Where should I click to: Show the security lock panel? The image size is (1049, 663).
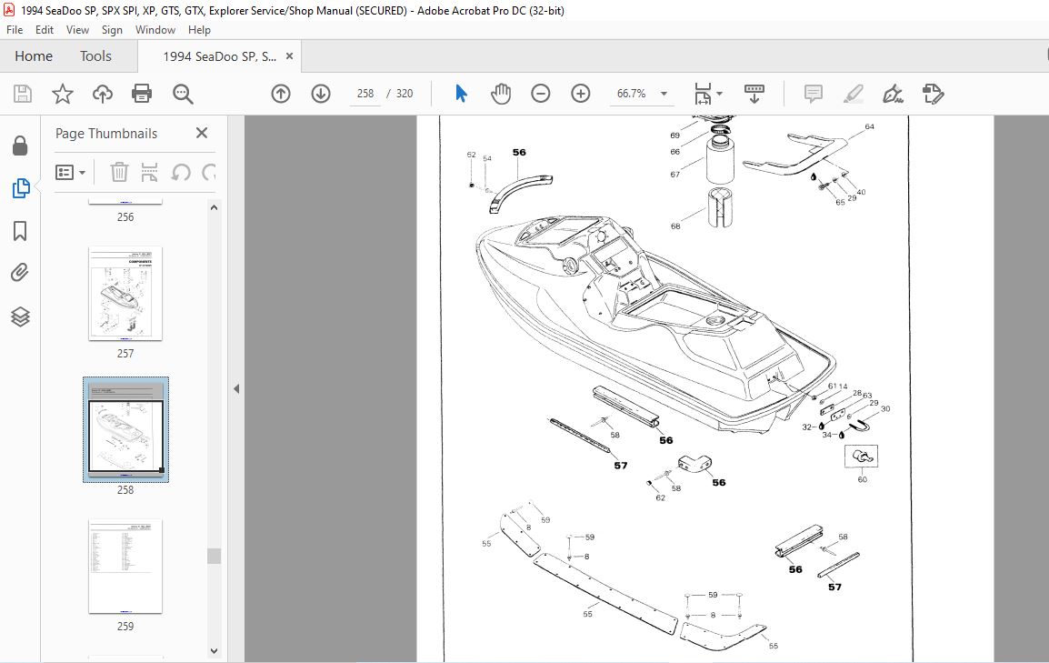20,146
